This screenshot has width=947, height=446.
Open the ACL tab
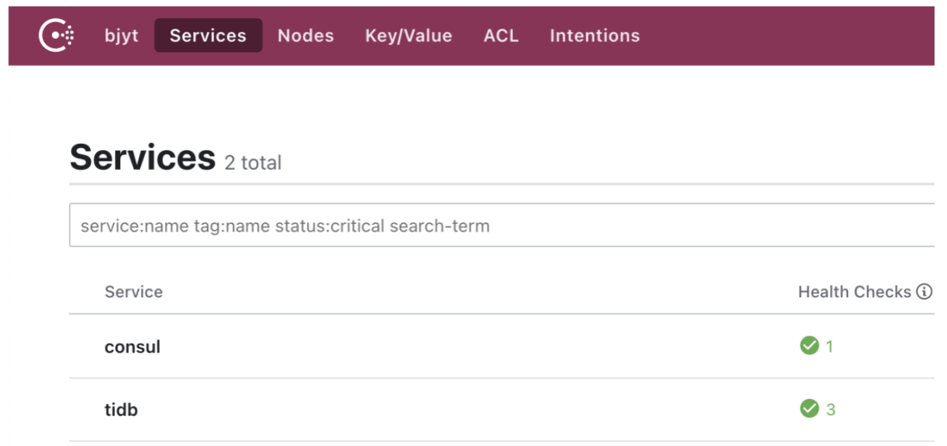click(501, 35)
